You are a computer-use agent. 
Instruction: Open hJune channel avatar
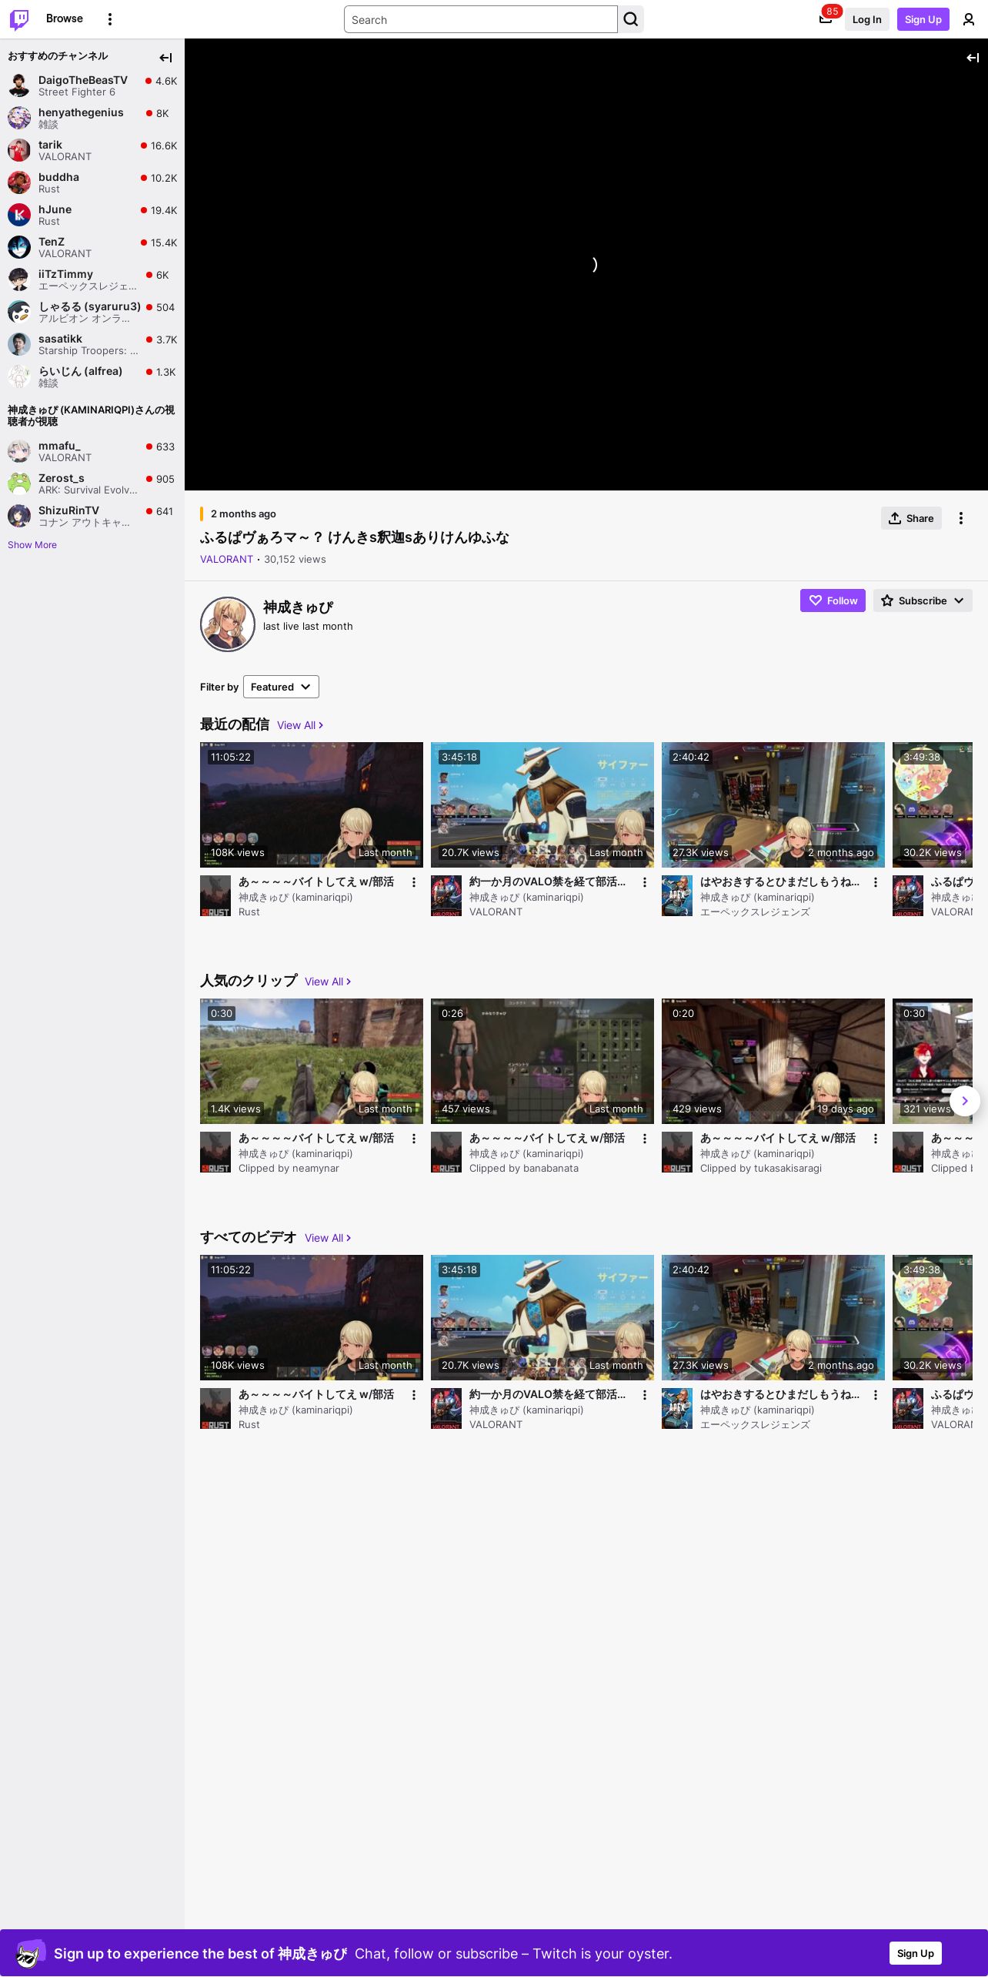click(x=19, y=215)
